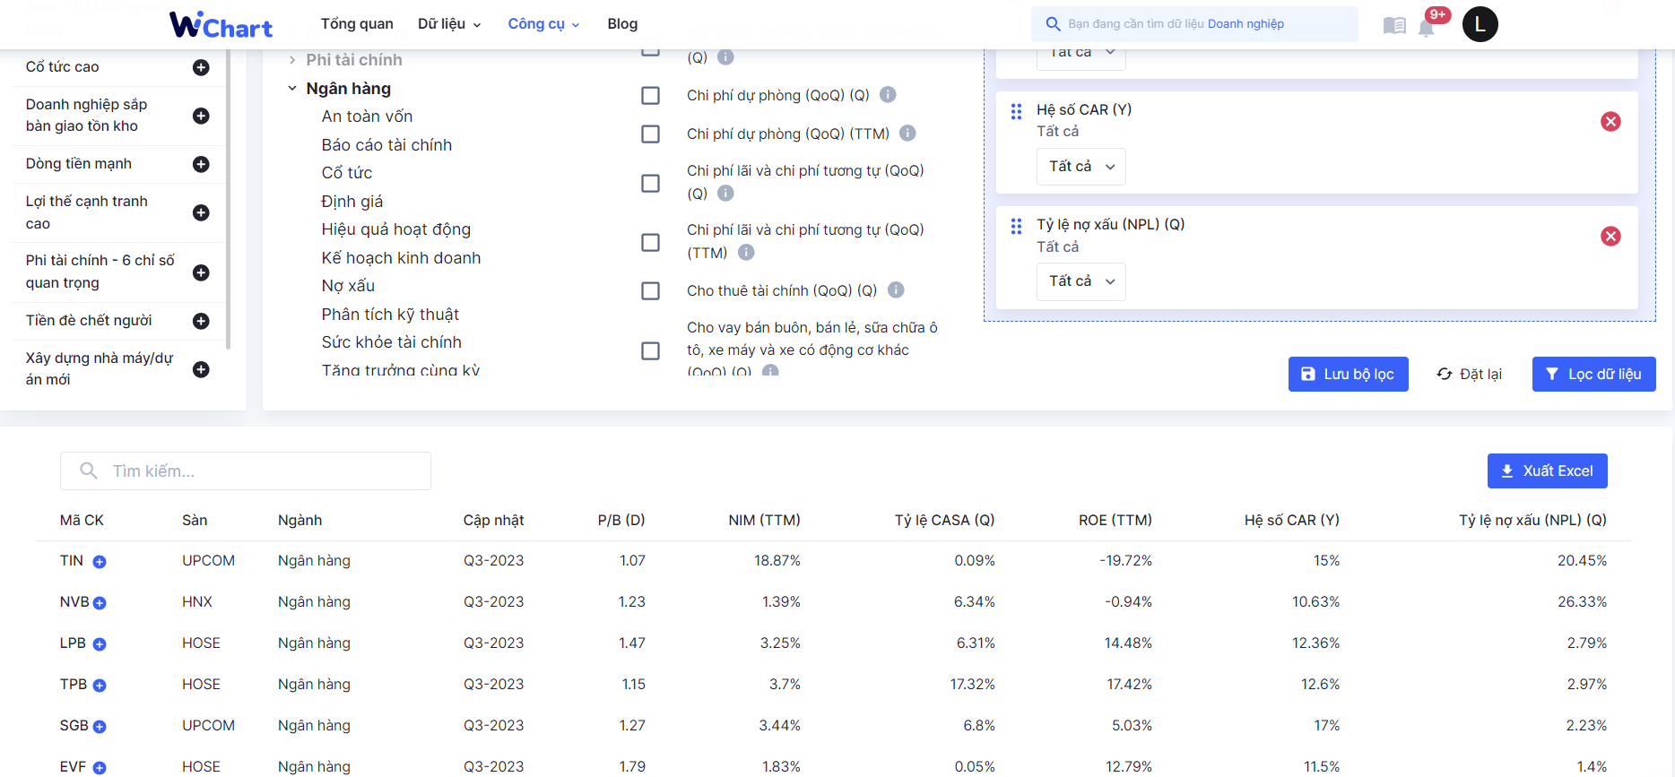
Task: Add the Dòng tiền mạnh preset
Action: tap(201, 164)
